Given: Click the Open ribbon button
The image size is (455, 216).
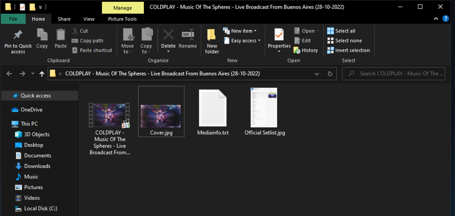Looking at the screenshot, I should [306, 31].
